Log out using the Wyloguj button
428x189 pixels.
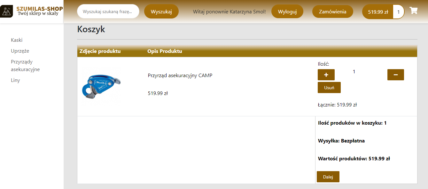coord(287,12)
